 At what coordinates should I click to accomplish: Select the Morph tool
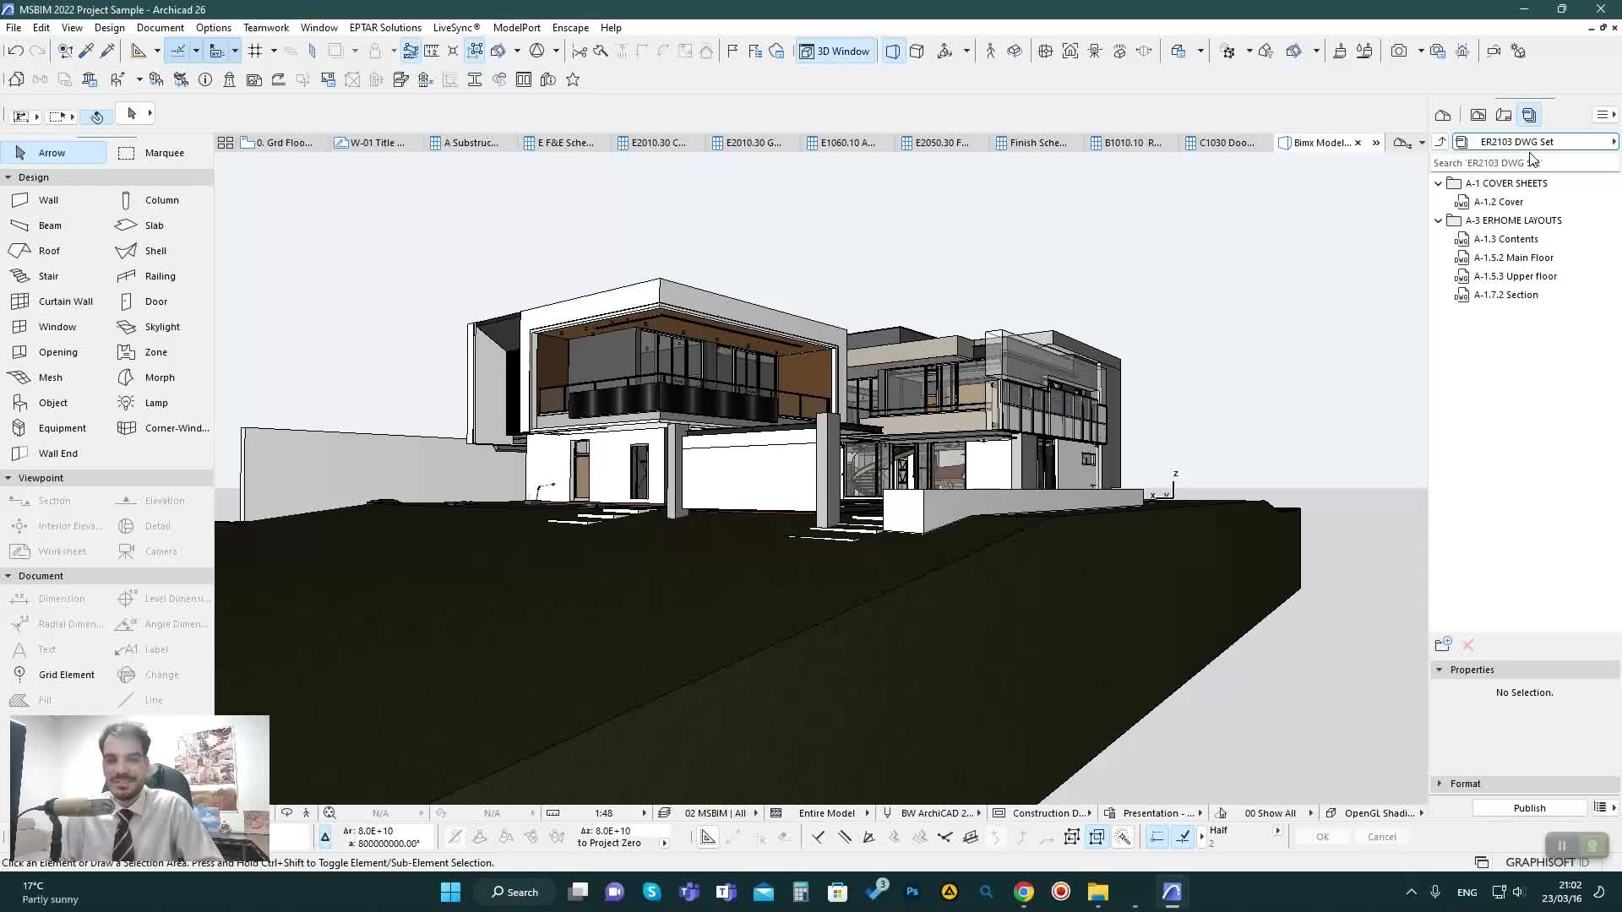[x=159, y=377]
